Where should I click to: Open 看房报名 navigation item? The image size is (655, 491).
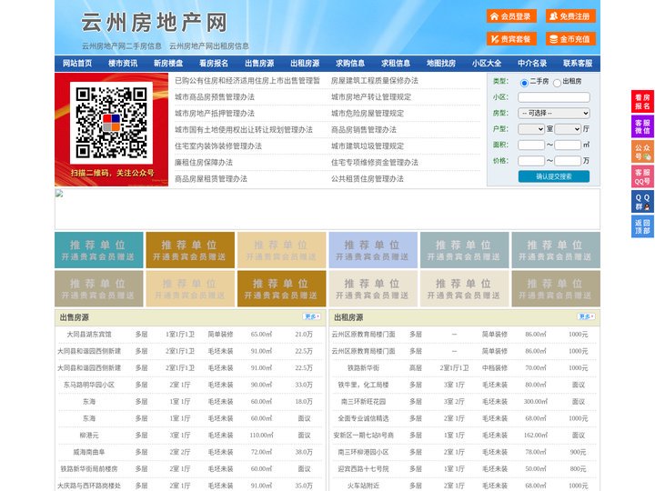point(214,64)
